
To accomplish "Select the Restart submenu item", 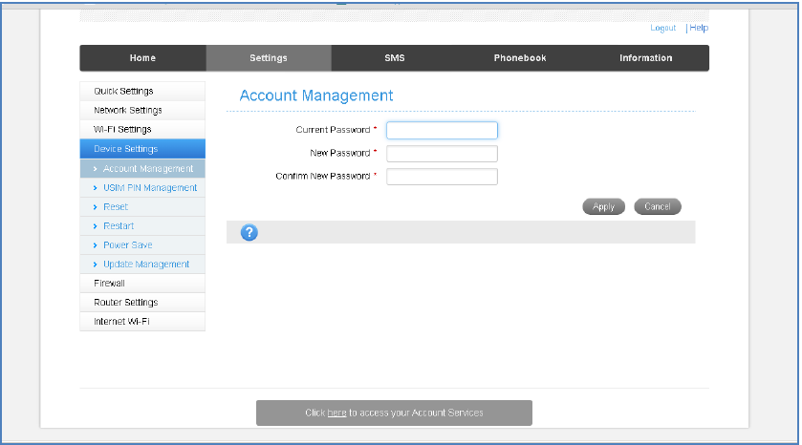I will click(119, 226).
